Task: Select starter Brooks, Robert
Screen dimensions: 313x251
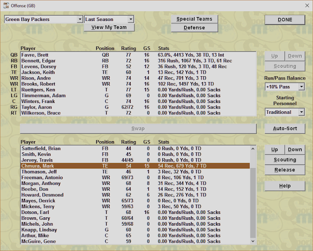Action: tap(138, 84)
